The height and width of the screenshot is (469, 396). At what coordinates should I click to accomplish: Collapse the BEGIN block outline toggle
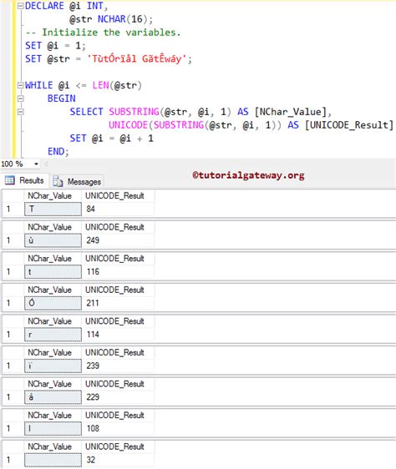pyautogui.click(x=20, y=98)
